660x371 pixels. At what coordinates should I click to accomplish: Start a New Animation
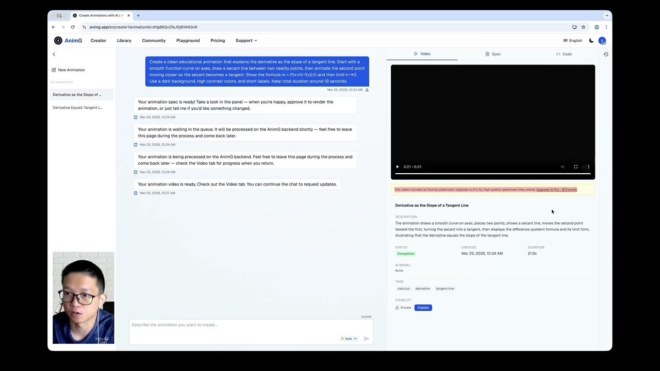tap(68, 70)
